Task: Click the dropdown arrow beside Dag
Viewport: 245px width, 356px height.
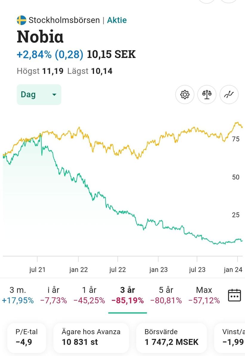Action: point(54,95)
